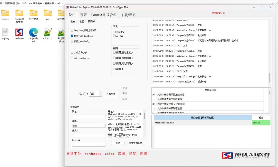Check 配图_豆包生成_1 image option
This screenshot has height=167, width=278.
pyautogui.click(x=114, y=52)
